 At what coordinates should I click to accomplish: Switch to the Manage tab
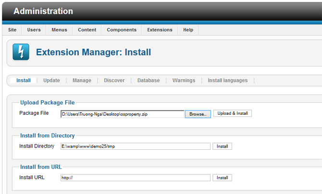(x=82, y=81)
